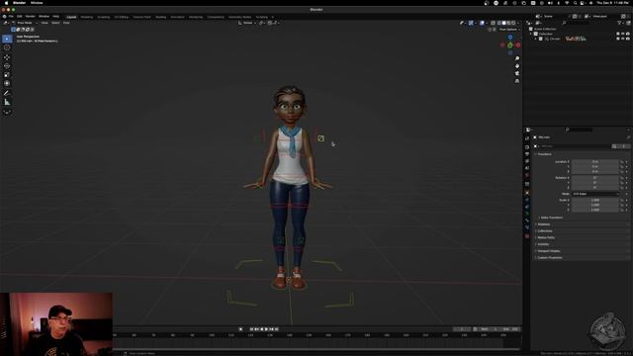Click new collection icon in outliner
The width and height of the screenshot is (633, 356).
[628, 23]
